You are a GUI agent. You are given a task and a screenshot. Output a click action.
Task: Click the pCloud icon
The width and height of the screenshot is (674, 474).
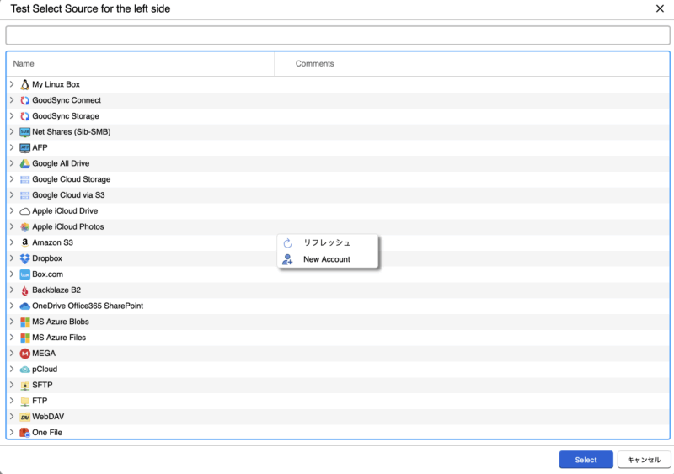click(24, 370)
